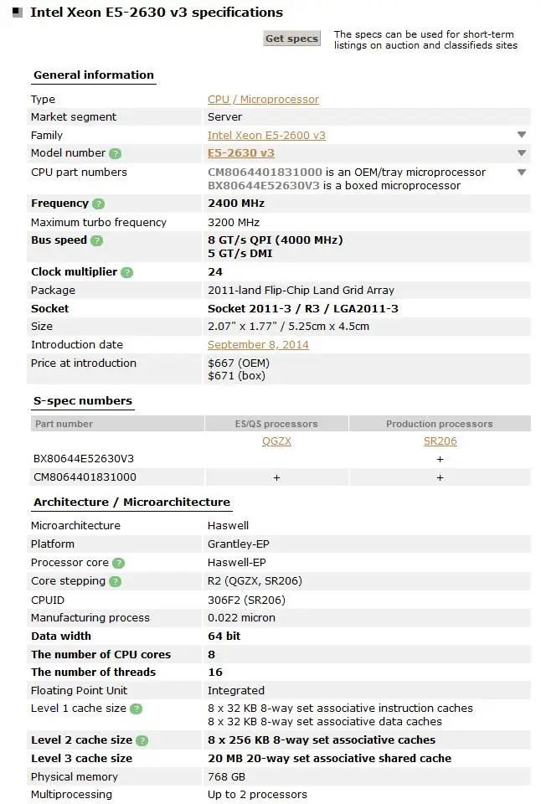Click the Level 1 cache size help icon
The width and height of the screenshot is (541, 804).
[136, 709]
